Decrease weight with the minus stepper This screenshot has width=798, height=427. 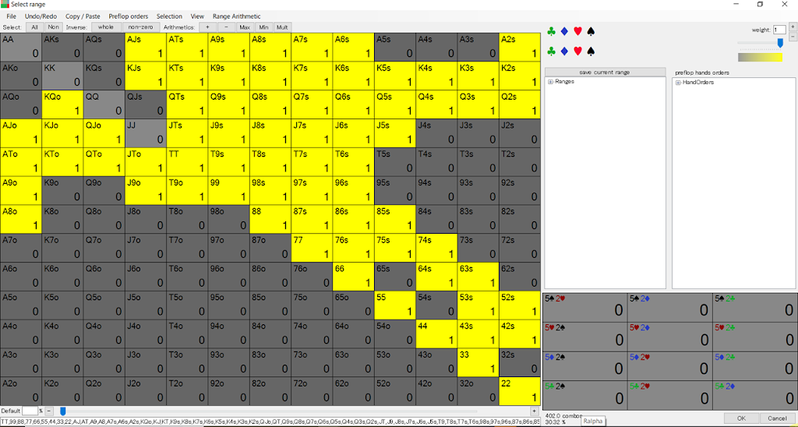tap(793, 37)
